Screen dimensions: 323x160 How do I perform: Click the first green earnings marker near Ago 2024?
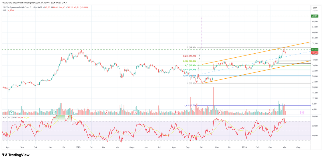pyautogui.click(x=12, y=112)
